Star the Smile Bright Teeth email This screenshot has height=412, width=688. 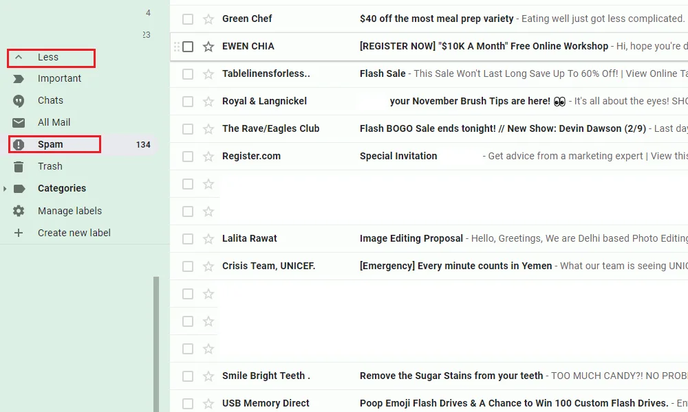pyautogui.click(x=208, y=376)
